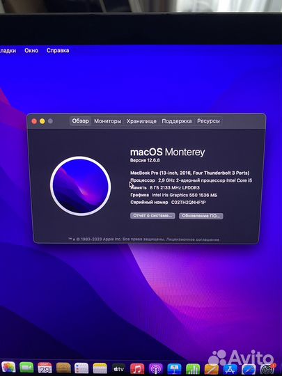Open the Окно menu
The height and width of the screenshot is (376, 282).
tap(31, 51)
